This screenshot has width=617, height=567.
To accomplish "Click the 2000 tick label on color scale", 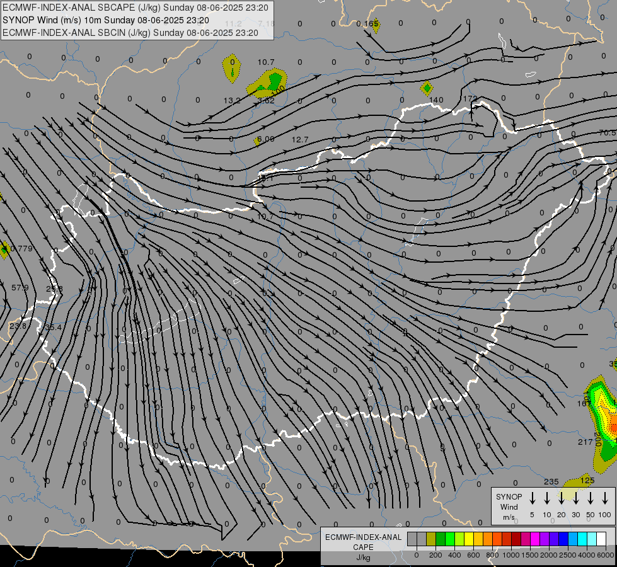I will point(548,555).
